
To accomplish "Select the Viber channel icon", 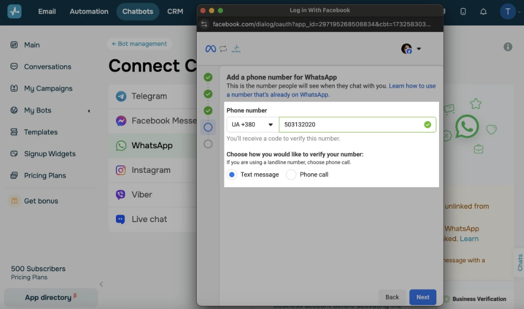I will [120, 194].
